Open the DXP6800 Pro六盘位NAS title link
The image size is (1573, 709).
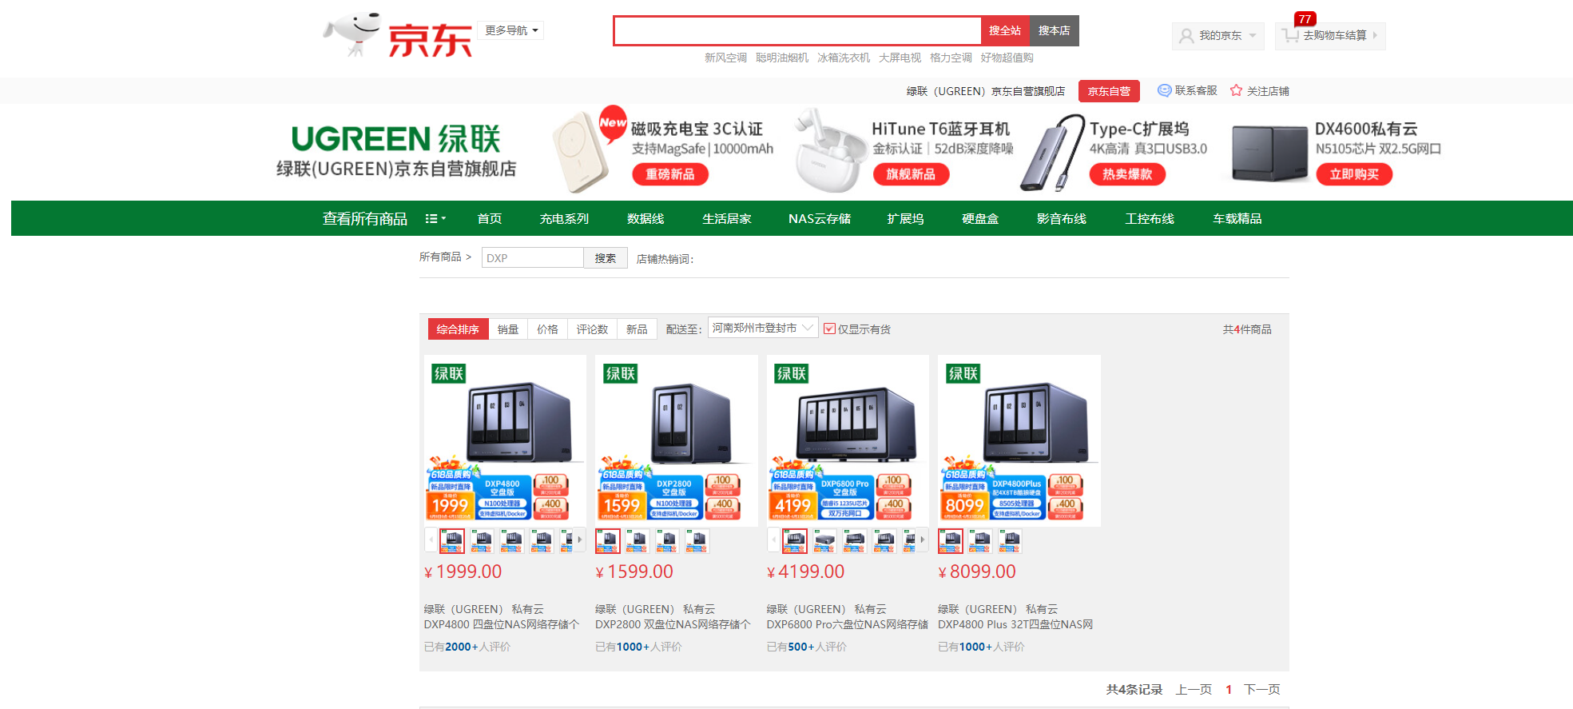pyautogui.click(x=847, y=616)
